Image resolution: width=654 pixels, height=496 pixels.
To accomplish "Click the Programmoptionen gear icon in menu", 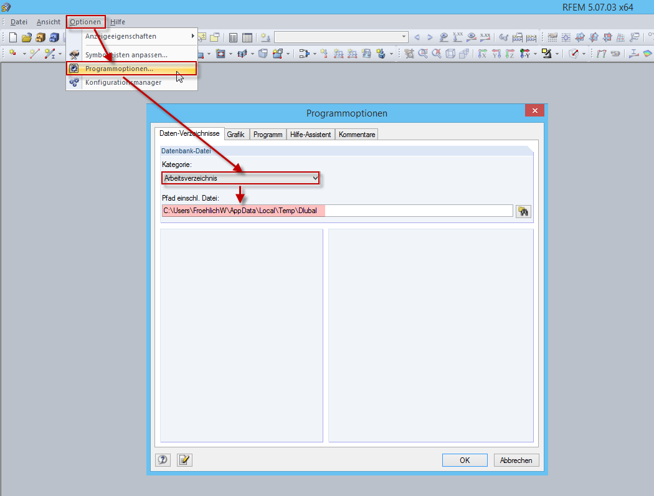I will coord(74,69).
